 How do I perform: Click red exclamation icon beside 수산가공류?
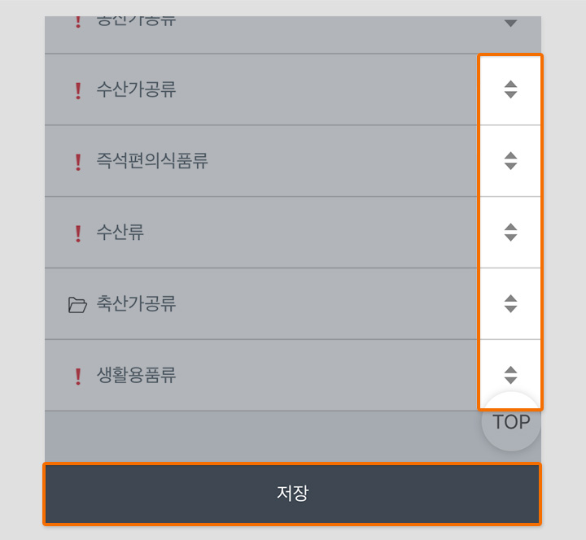(78, 91)
